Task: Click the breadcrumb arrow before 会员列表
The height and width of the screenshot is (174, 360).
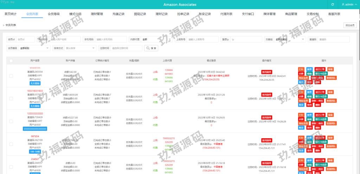Action: (4, 25)
